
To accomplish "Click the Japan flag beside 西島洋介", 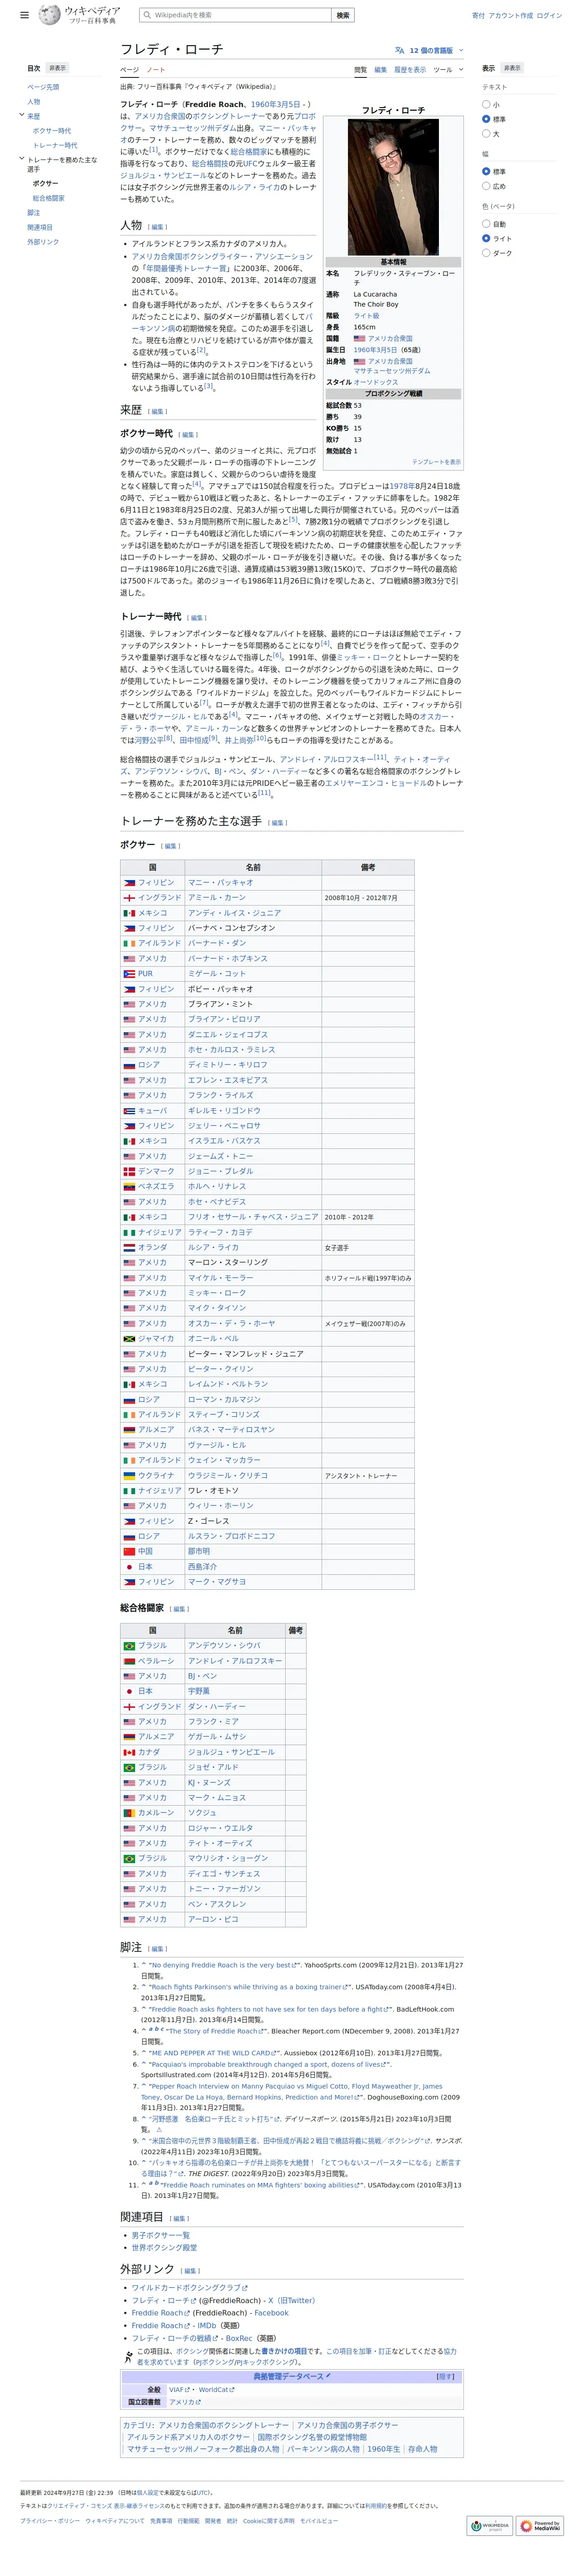I will (x=130, y=1567).
